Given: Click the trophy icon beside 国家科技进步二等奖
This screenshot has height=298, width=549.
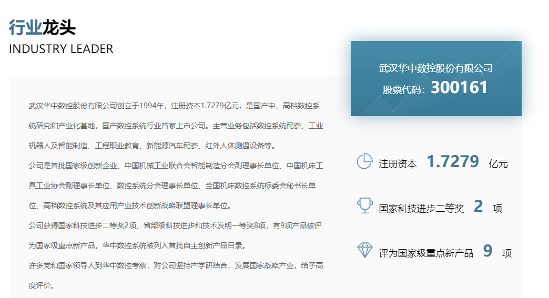Looking at the screenshot, I should [x=364, y=205].
